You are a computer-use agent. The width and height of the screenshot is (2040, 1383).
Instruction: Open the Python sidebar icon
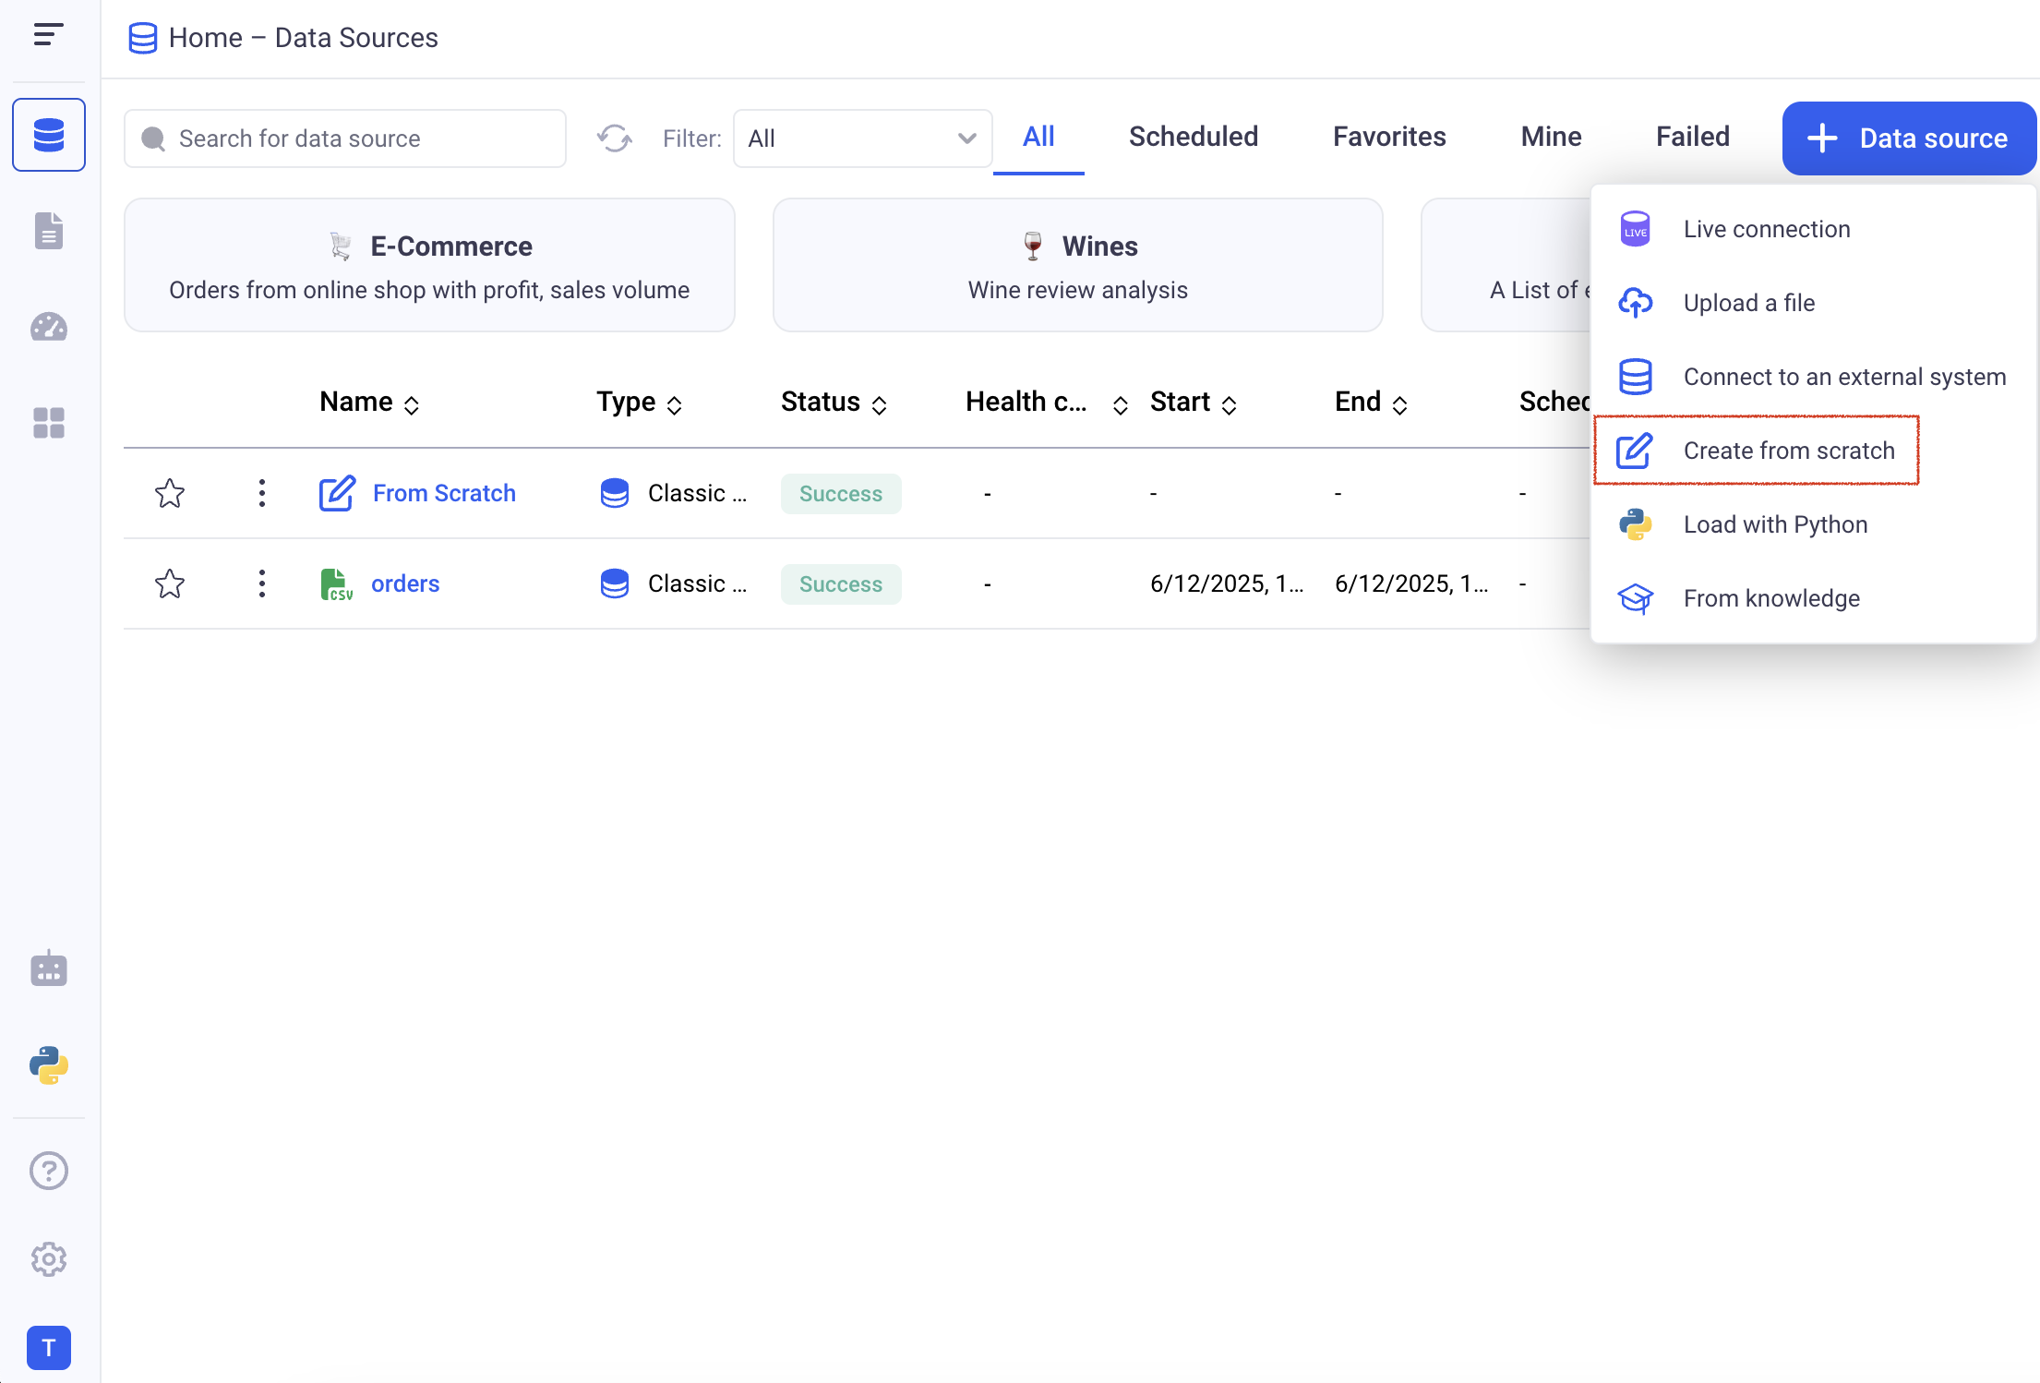[48, 1064]
